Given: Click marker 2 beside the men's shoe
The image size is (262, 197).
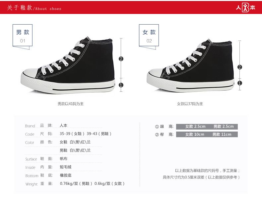Looking at the screenshot, I should click(121, 59).
